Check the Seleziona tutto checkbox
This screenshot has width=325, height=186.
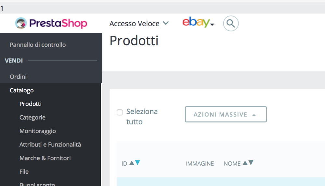tap(120, 112)
